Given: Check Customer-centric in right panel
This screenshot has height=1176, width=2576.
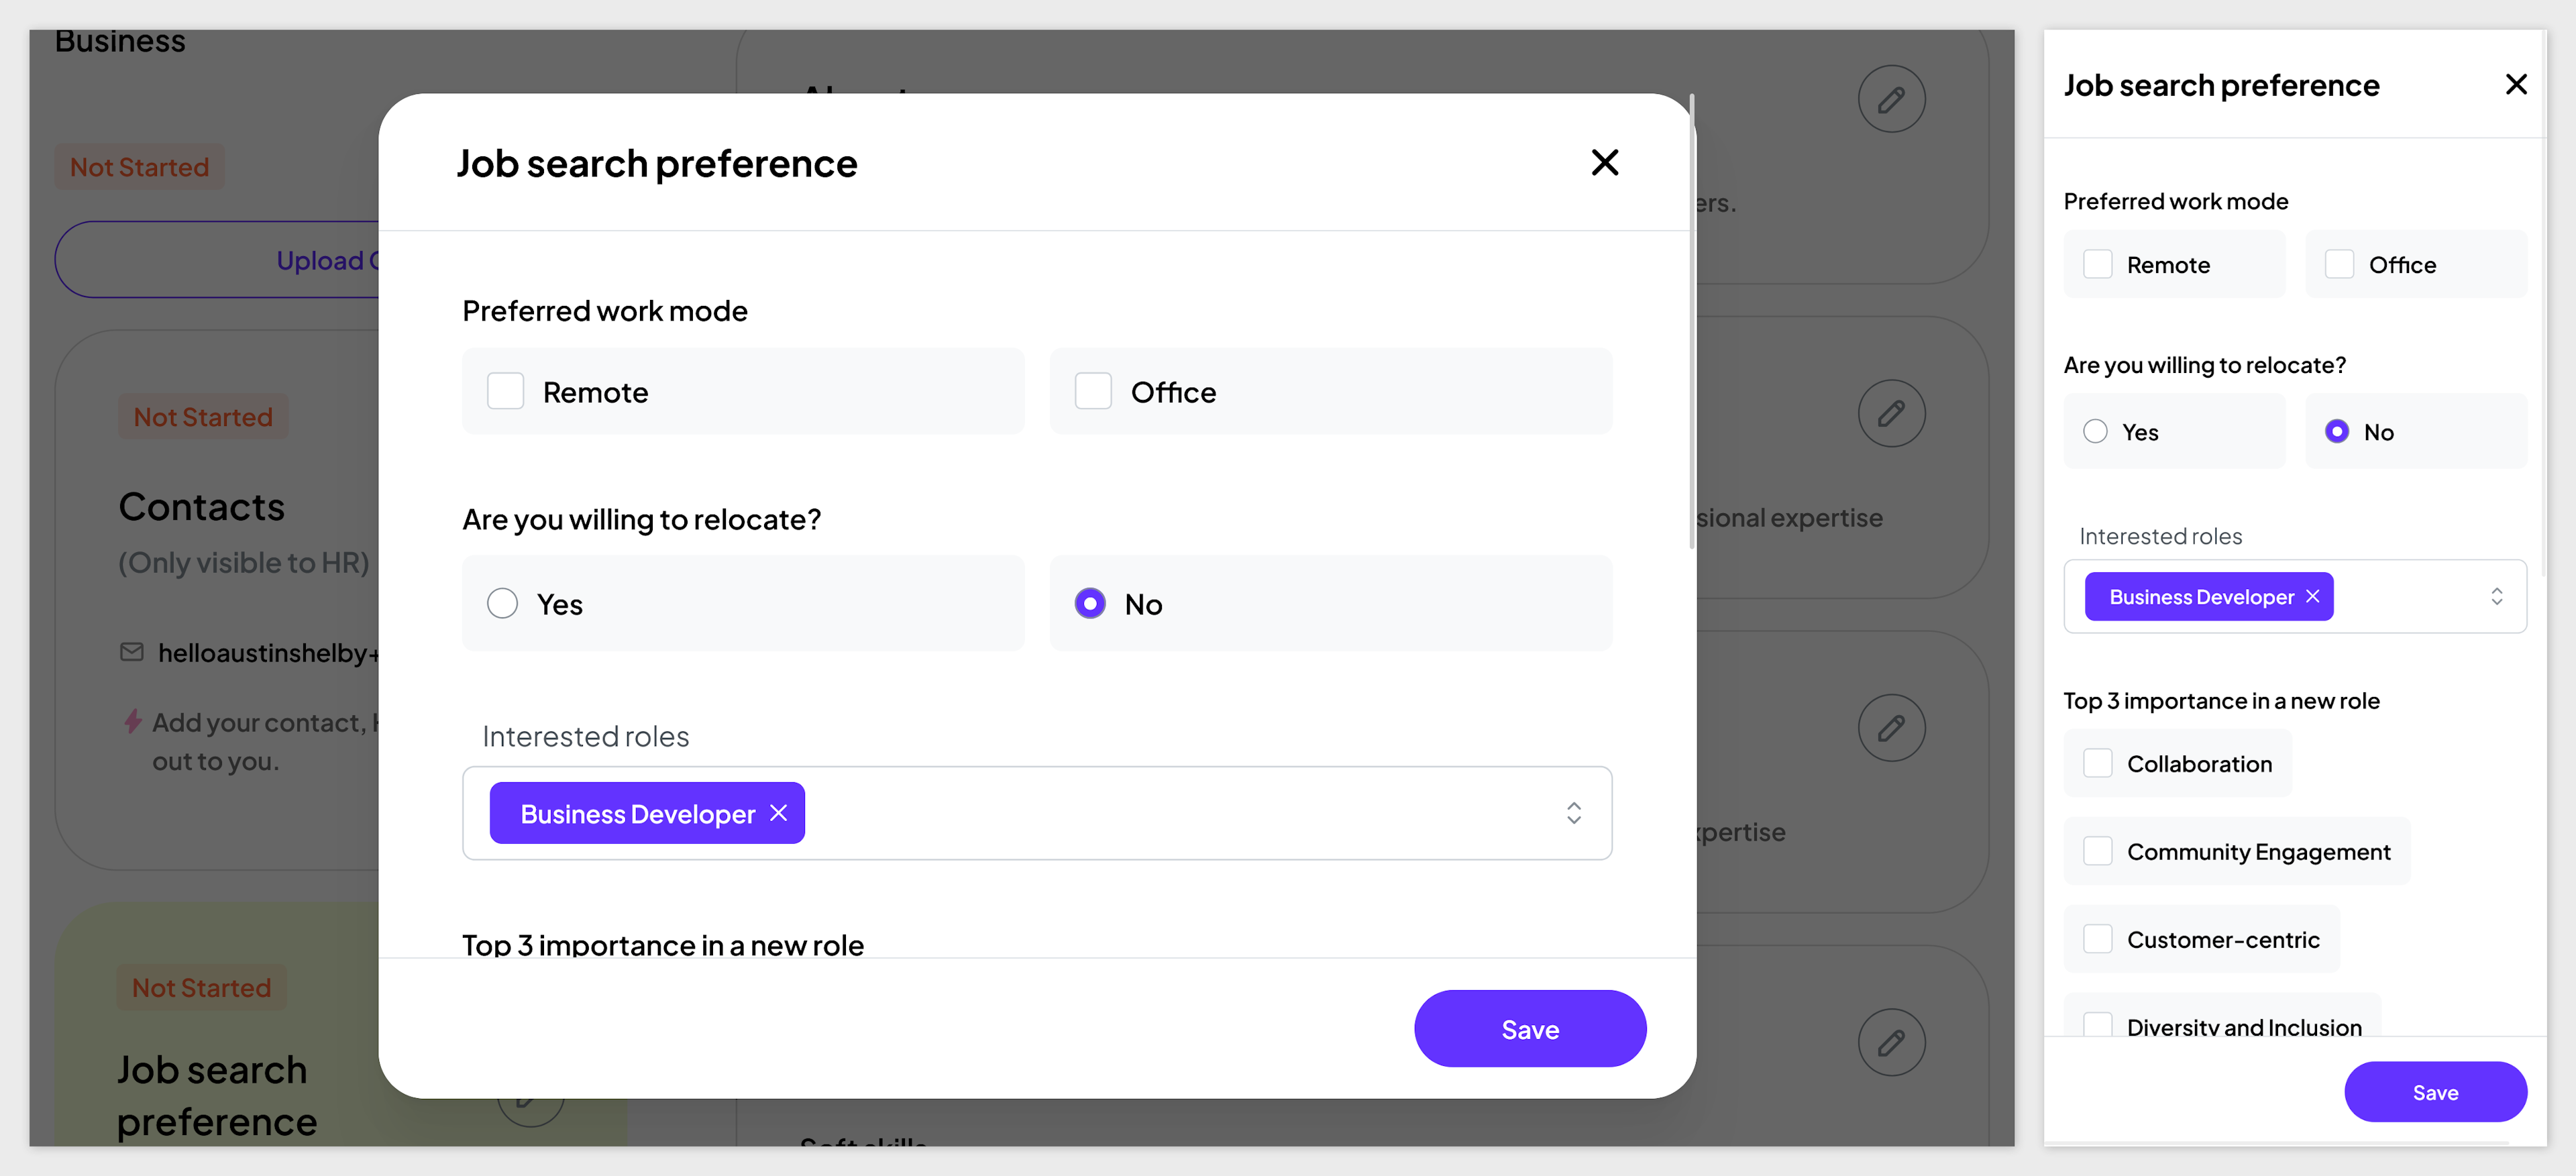Looking at the screenshot, I should click(2097, 939).
